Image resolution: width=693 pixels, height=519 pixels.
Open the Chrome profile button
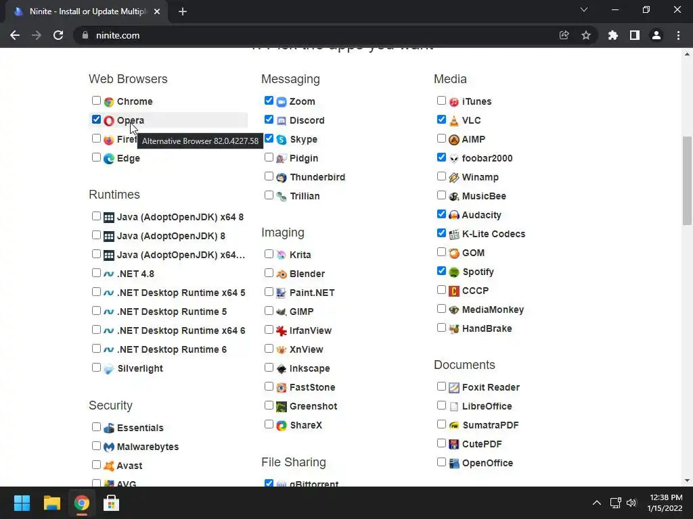[x=656, y=35]
